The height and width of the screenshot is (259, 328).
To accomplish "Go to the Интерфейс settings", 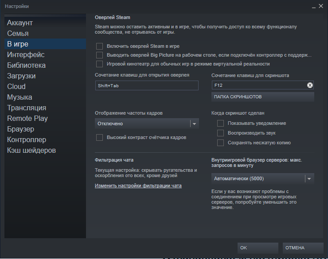I will 45,55.
